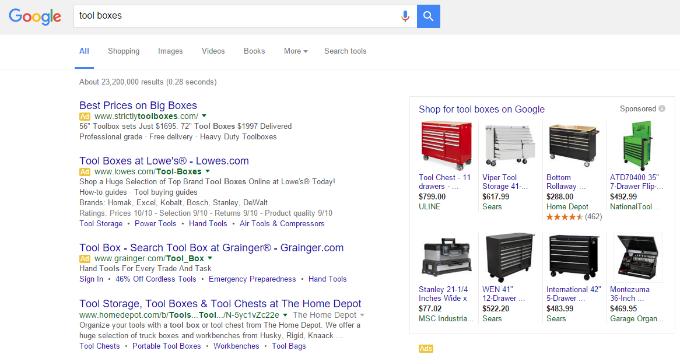
Task: Click the Ad badge beside strictlytoolboxes.com
Action: [x=85, y=116]
